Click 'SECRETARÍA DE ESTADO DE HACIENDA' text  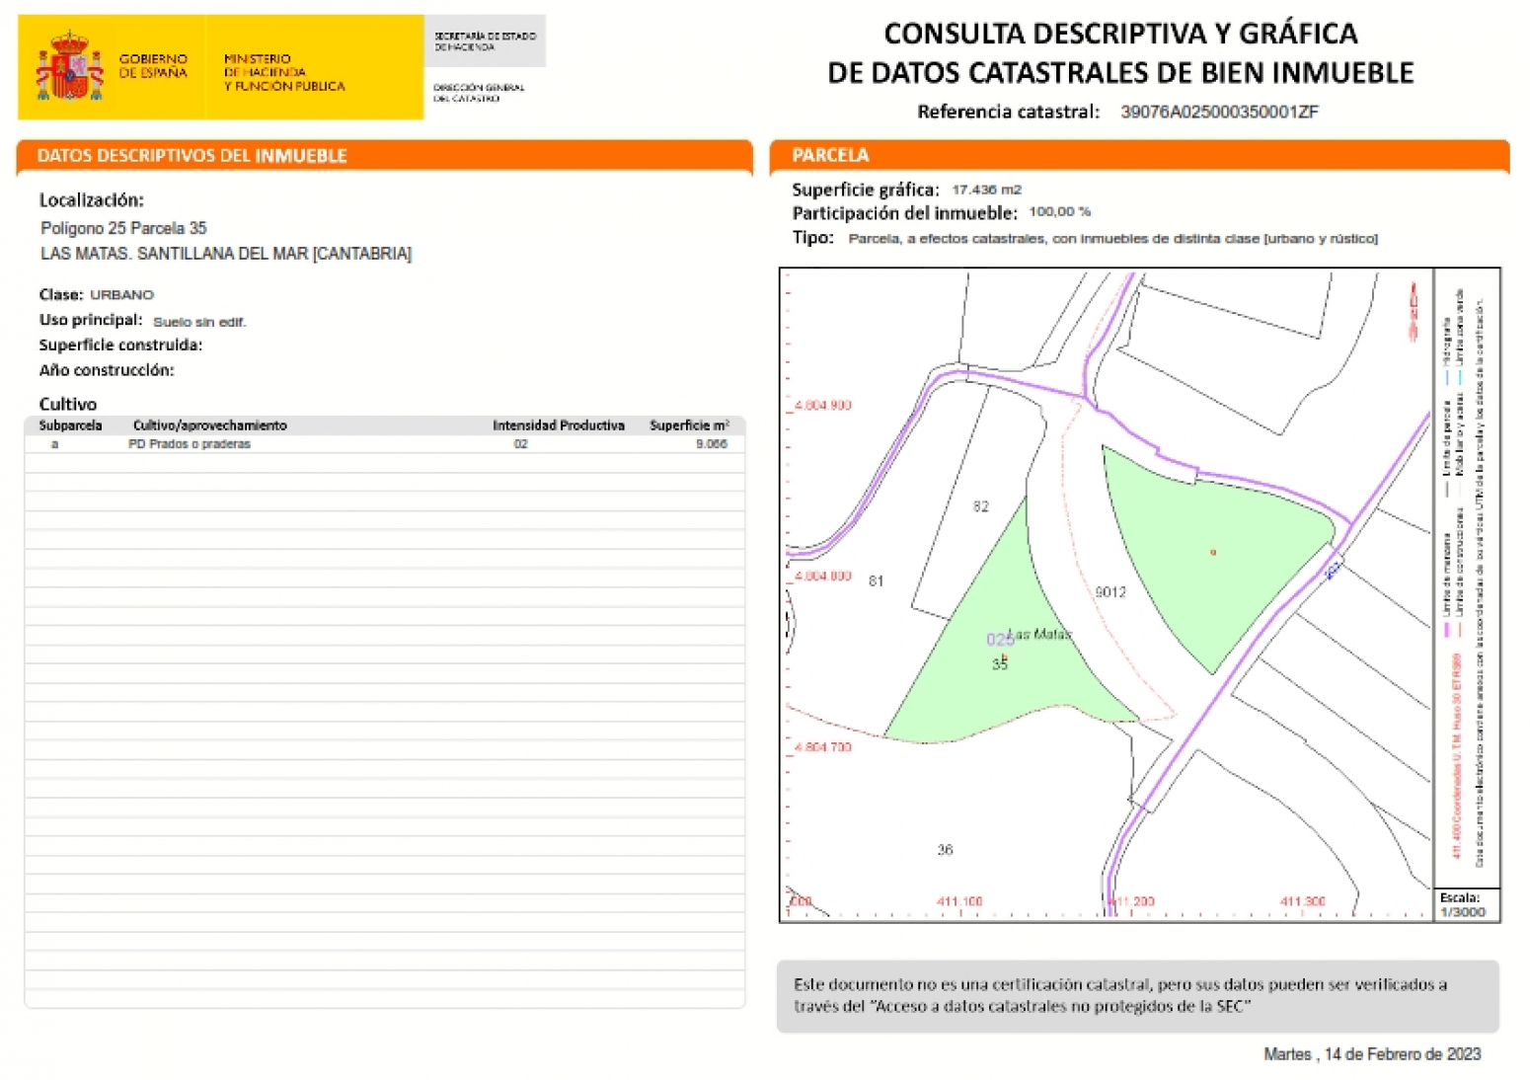[x=485, y=41]
